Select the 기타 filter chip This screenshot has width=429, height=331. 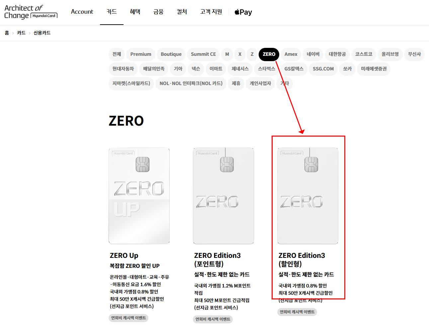(285, 83)
